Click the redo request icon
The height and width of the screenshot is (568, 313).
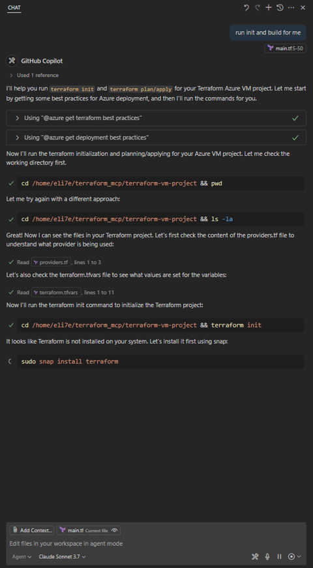pos(257,8)
